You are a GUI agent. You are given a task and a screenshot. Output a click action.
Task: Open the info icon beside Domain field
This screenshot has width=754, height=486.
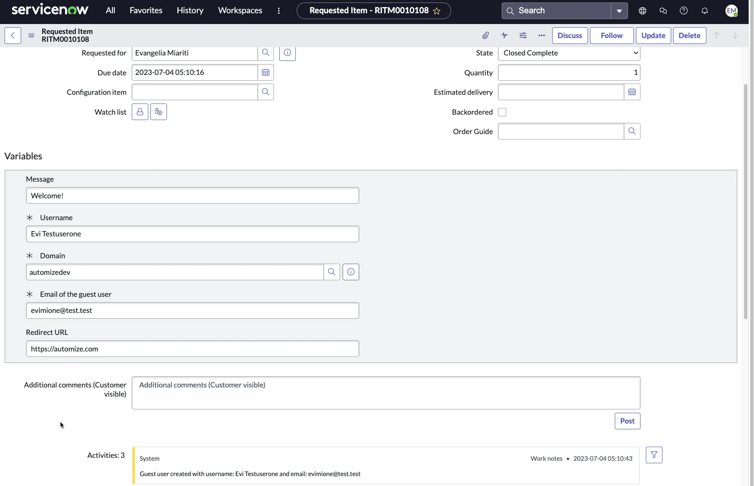(x=350, y=272)
